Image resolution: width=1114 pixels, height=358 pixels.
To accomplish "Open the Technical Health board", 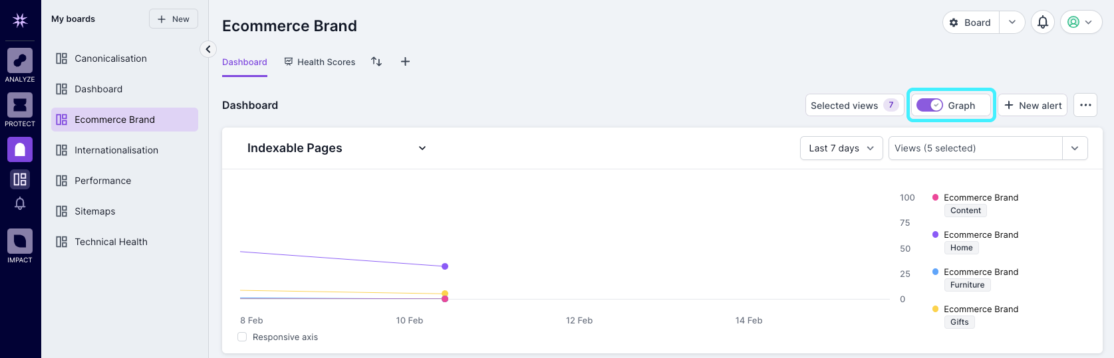I will (124, 242).
